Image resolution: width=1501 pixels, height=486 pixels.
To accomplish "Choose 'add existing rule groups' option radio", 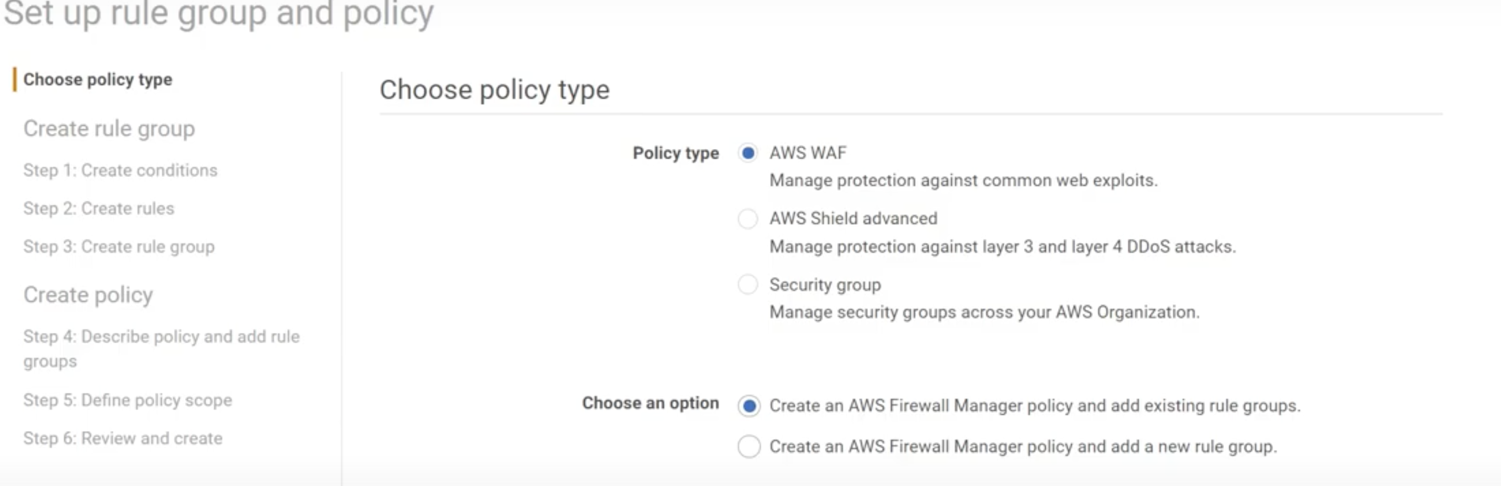I will tap(749, 406).
